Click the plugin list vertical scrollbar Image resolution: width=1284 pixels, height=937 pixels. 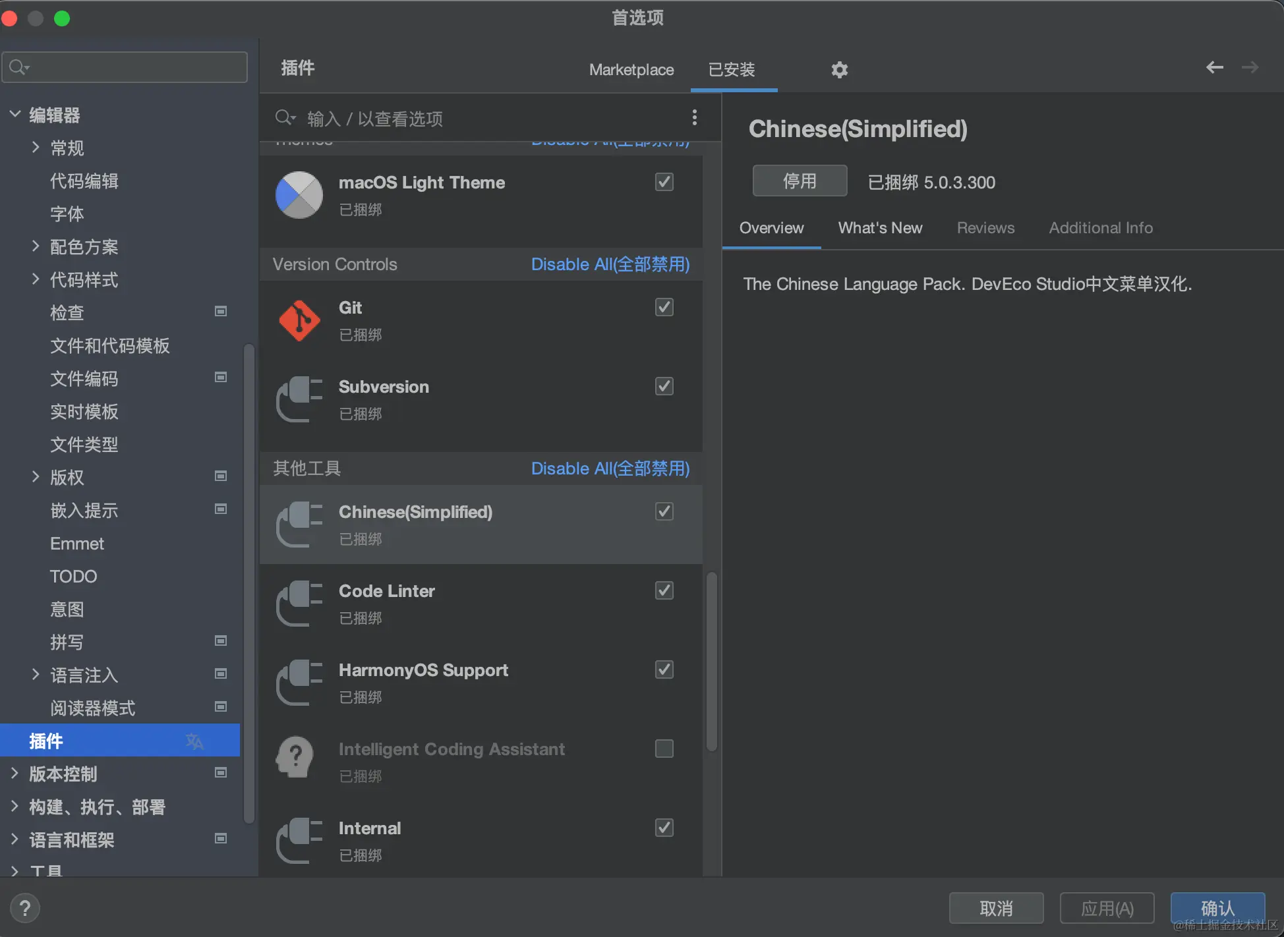pyautogui.click(x=711, y=662)
